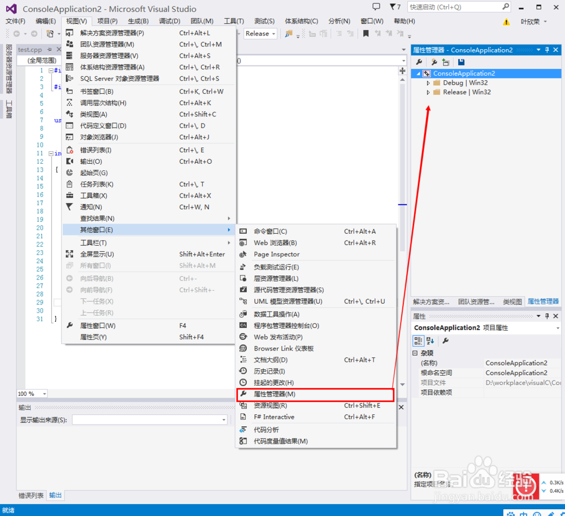Expand the Find Results (查找结果) submenu arrow
This screenshot has width=565, height=516.
[229, 218]
